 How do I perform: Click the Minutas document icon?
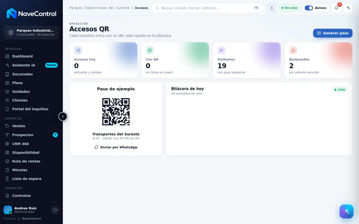click(x=7, y=170)
